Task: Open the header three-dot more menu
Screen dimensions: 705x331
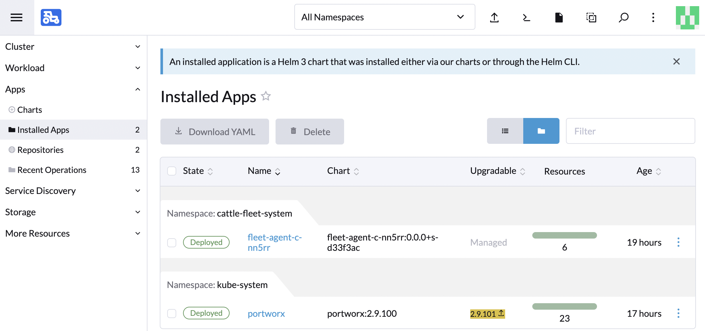Action: [653, 17]
